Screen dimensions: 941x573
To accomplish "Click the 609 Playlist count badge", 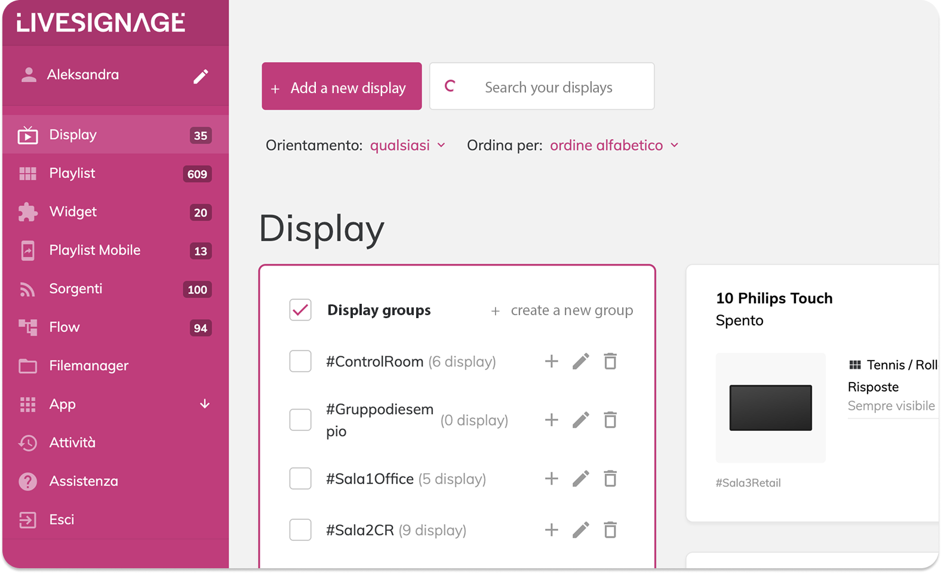I will click(197, 174).
